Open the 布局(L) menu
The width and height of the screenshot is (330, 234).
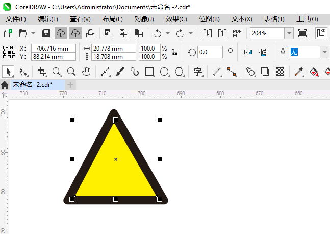[x=113, y=19]
